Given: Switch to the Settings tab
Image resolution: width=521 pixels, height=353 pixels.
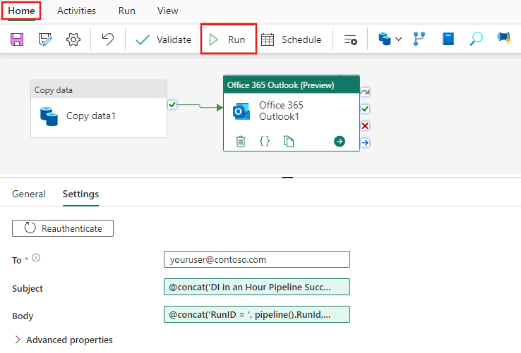Looking at the screenshot, I should tap(80, 194).
